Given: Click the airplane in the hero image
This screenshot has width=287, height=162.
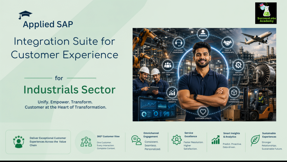Looking at the screenshot, I should coord(256,38).
